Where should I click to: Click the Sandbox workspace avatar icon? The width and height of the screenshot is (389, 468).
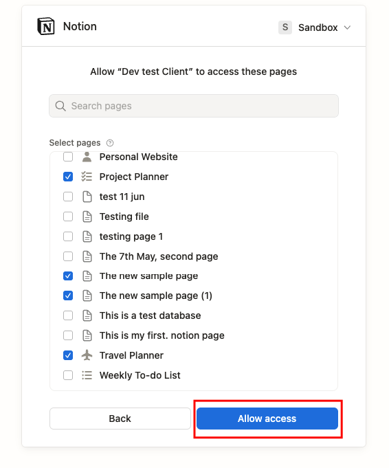pyautogui.click(x=285, y=27)
